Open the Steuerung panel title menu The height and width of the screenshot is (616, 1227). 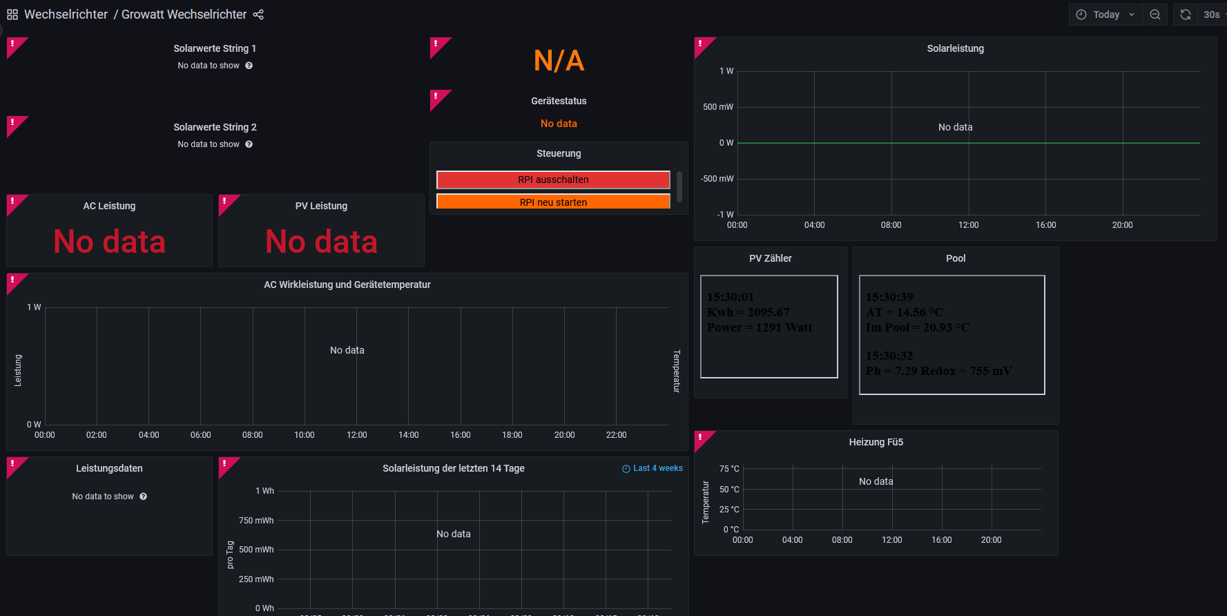[x=559, y=153]
